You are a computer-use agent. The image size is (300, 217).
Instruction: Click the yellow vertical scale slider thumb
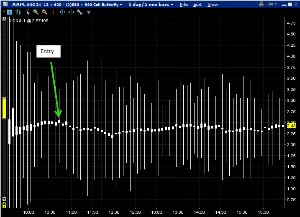click(4, 108)
